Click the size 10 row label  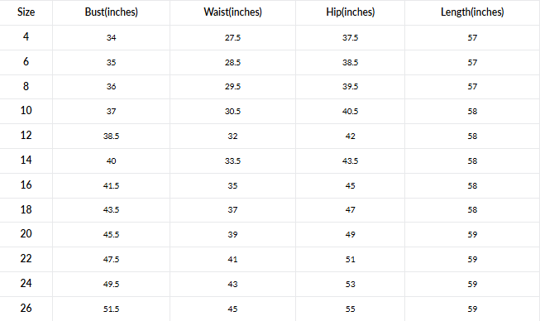[26, 111]
